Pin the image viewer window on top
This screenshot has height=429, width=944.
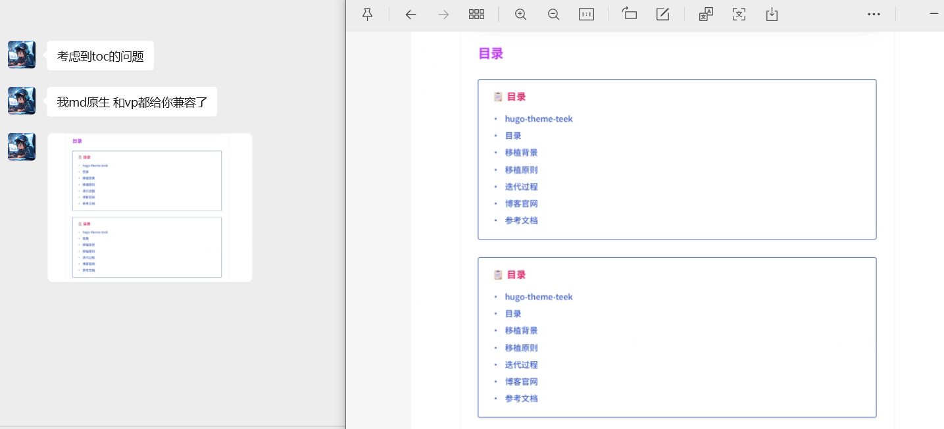coord(368,14)
